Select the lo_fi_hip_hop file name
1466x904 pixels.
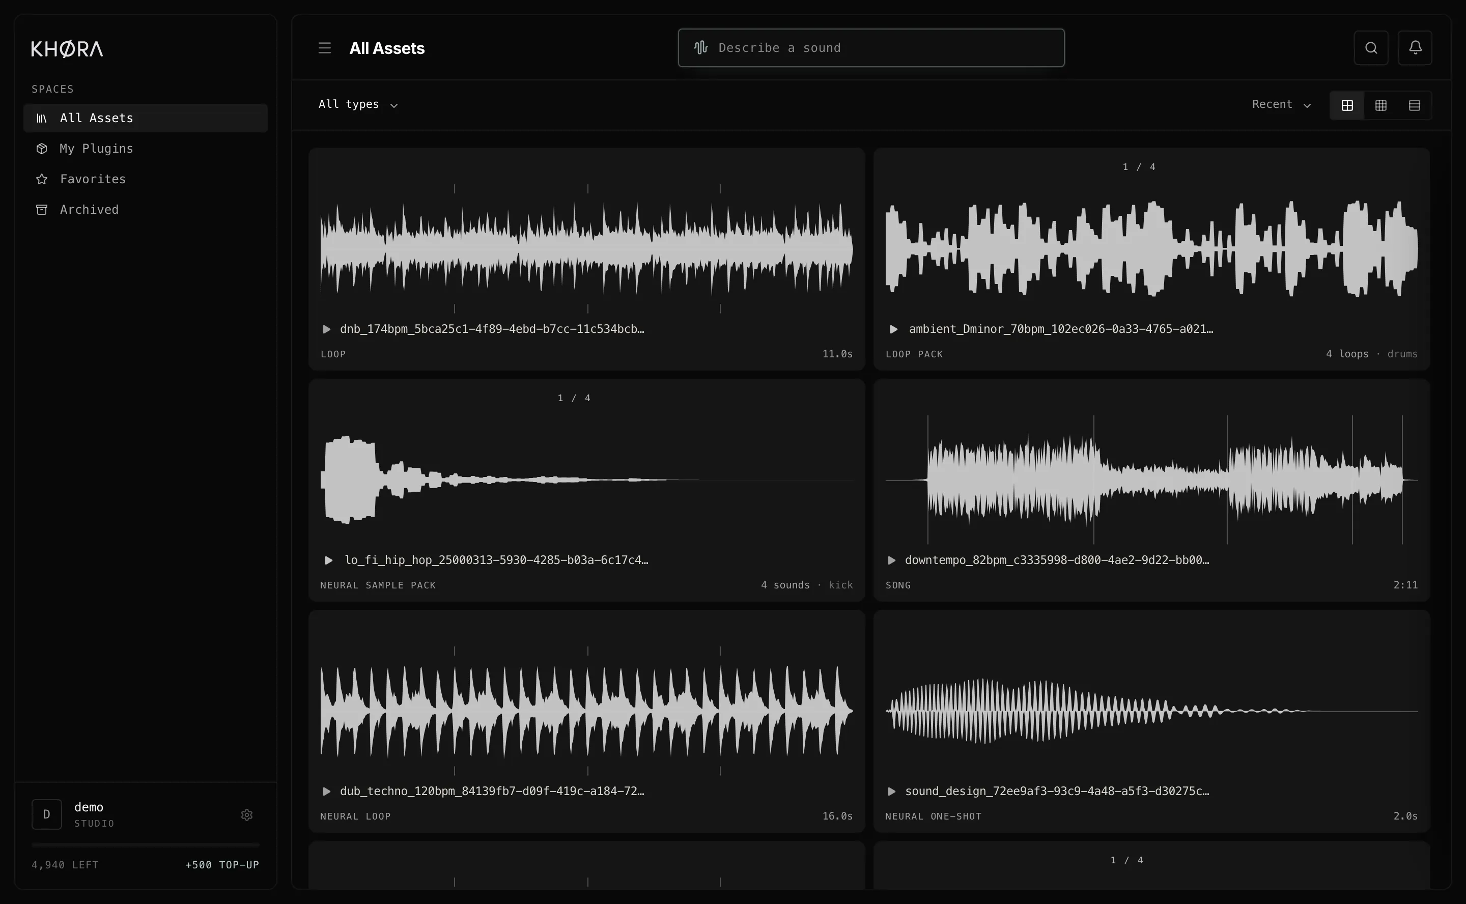pos(496,560)
